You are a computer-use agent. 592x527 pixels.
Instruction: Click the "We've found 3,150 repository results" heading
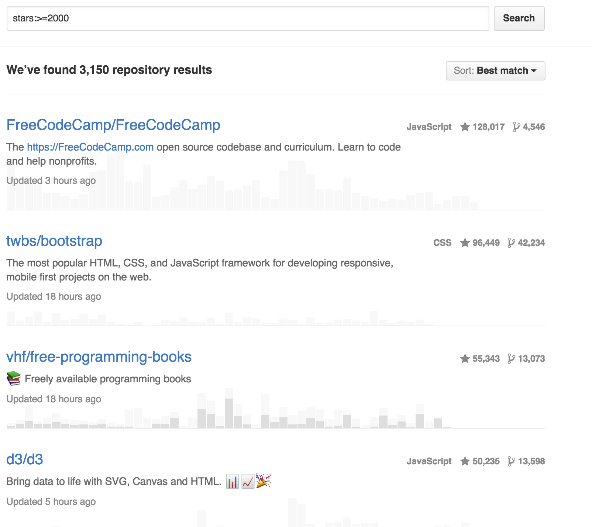109,70
